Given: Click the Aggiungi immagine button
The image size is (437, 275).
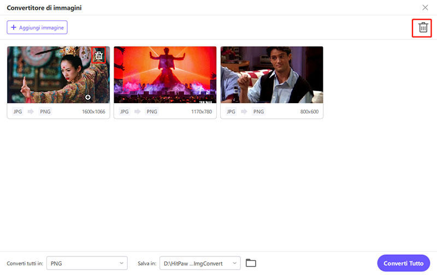Looking at the screenshot, I should [37, 28].
